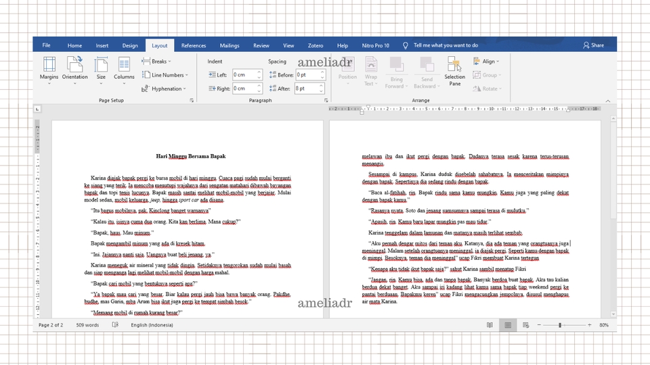Image resolution: width=650 pixels, height=365 pixels.
Task: Click the Spacing After field
Action: 306,89
